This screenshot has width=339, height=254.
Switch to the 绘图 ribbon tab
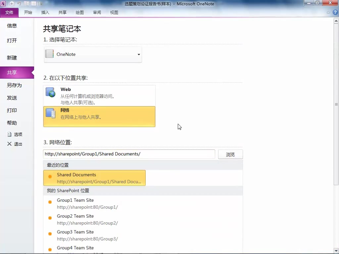pyautogui.click(x=79, y=12)
